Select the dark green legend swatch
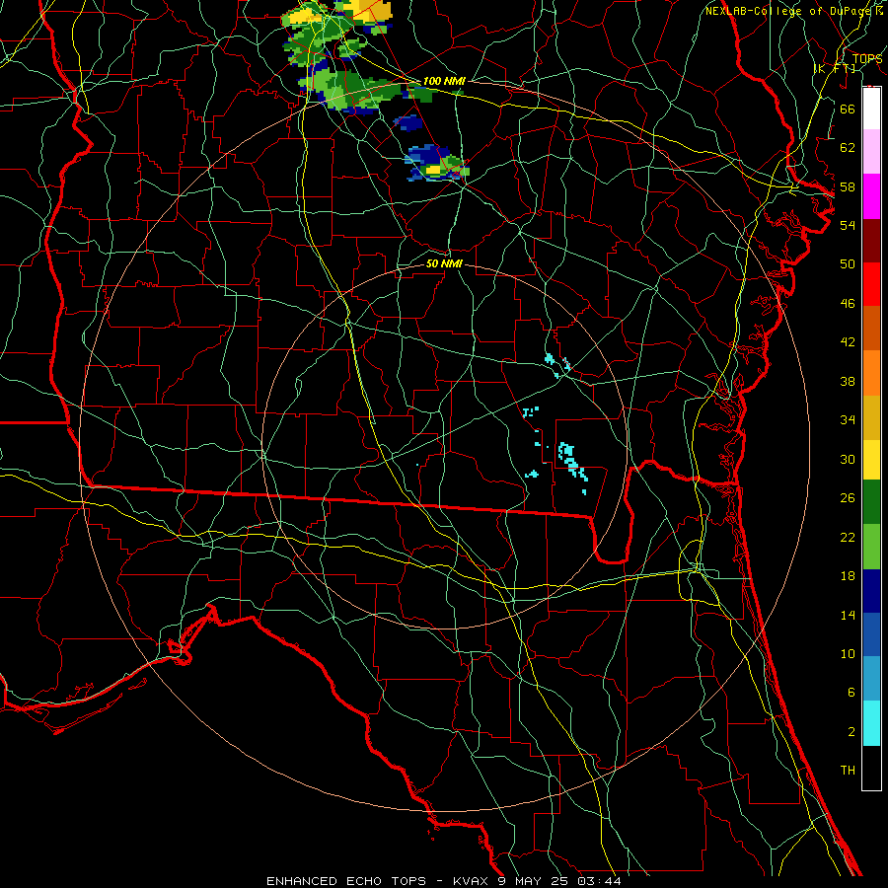The height and width of the screenshot is (888, 888). click(871, 502)
